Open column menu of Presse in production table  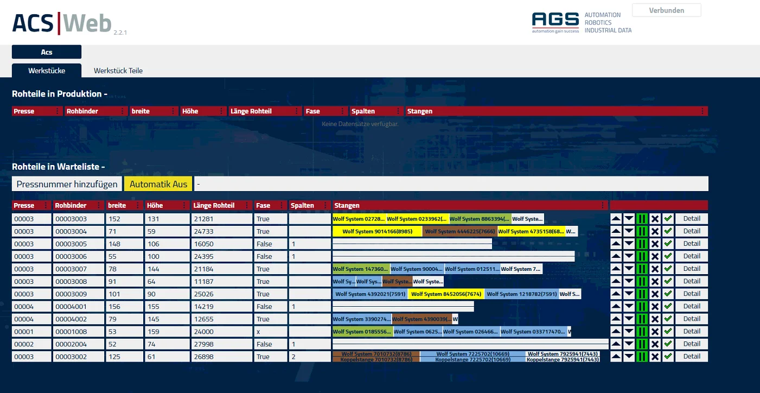(58, 111)
